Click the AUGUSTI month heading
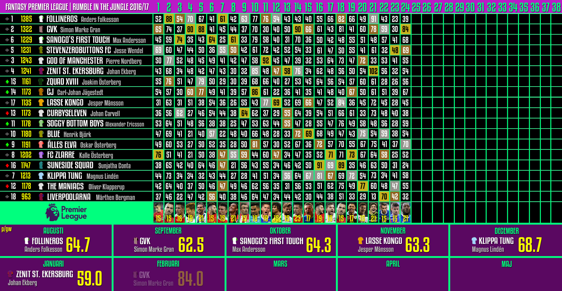The width and height of the screenshot is (562, 291). coord(53,231)
